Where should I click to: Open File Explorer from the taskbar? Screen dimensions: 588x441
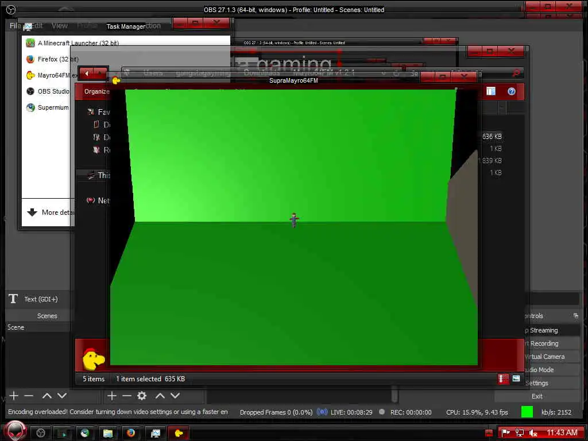point(108,433)
